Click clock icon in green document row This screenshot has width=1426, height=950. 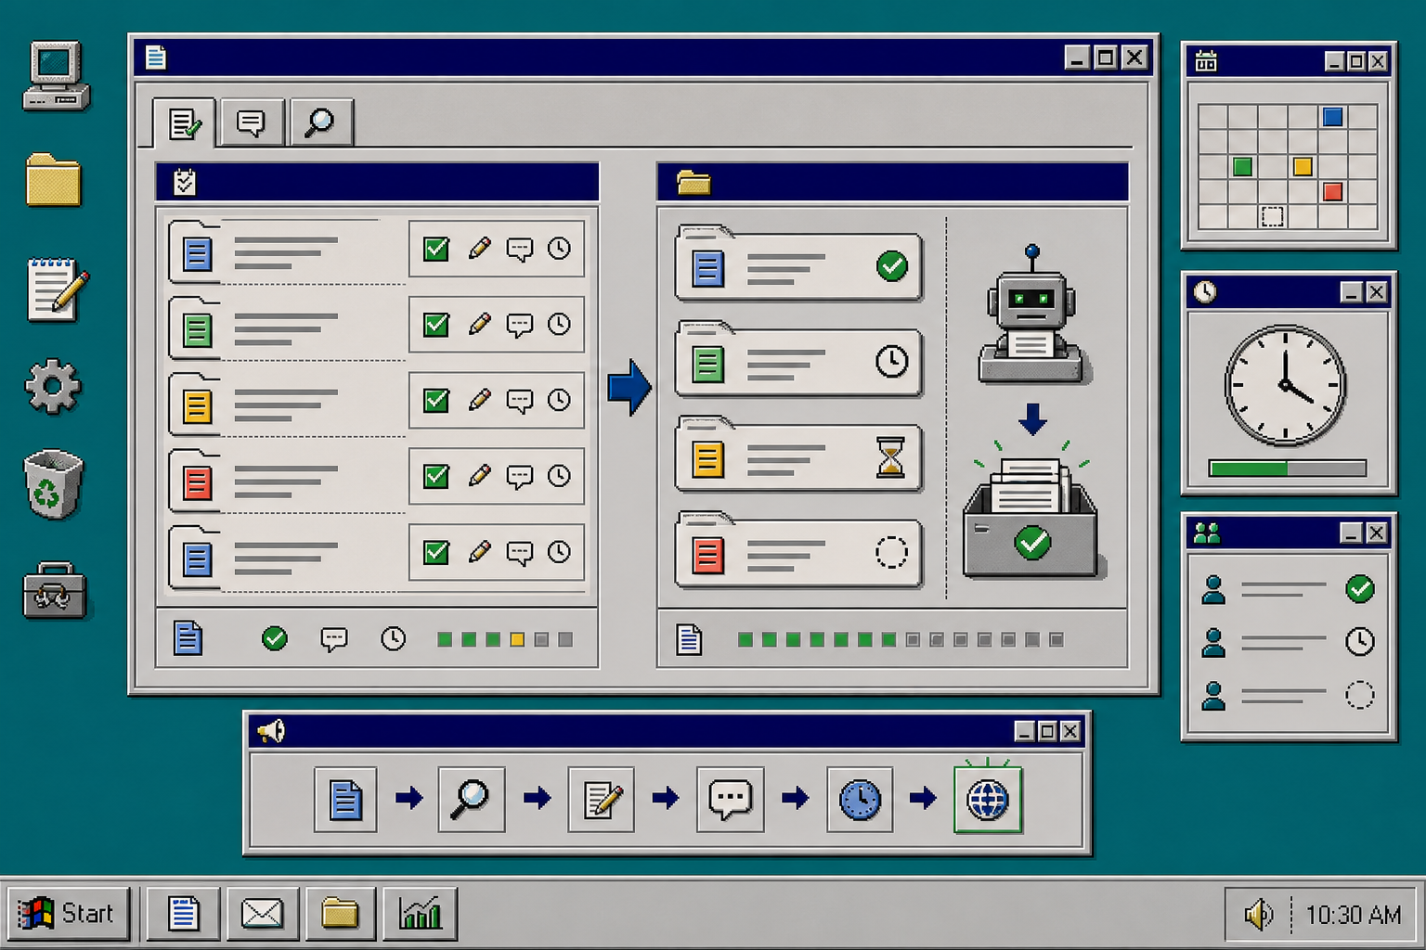click(559, 324)
